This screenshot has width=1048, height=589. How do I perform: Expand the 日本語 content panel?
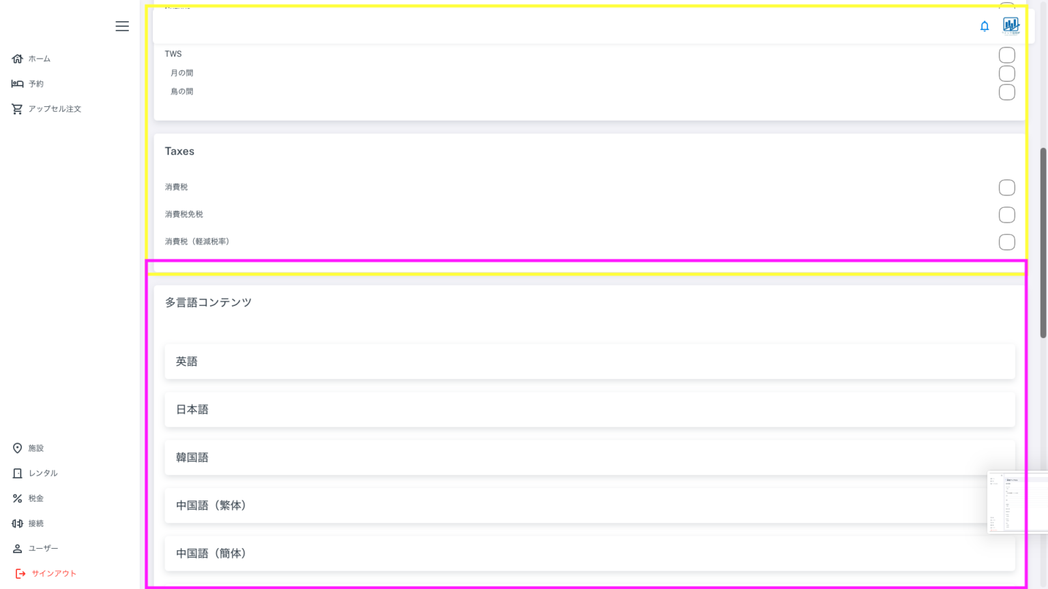pyautogui.click(x=589, y=410)
